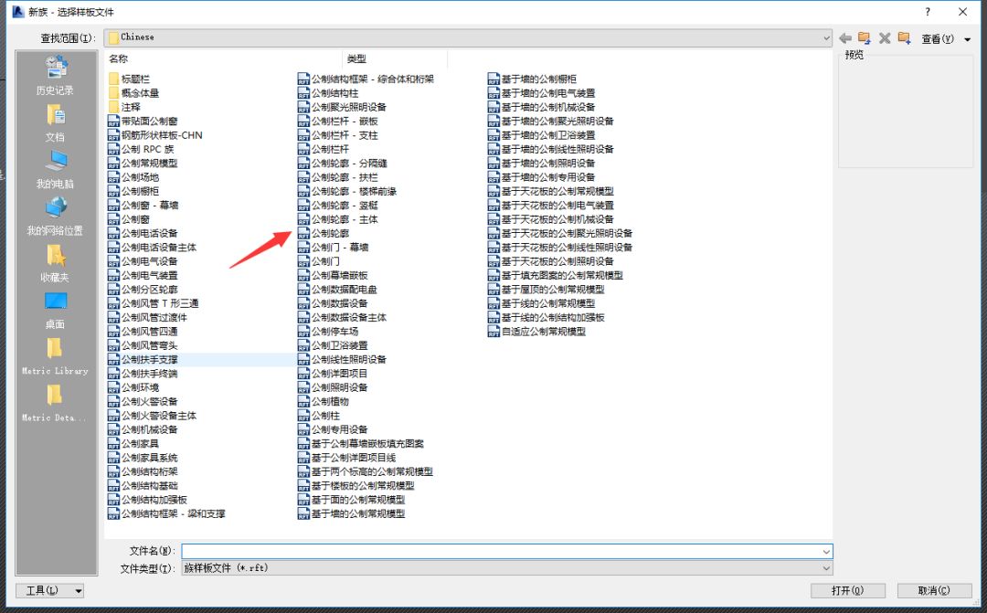Select 基于填充图案的公制常规模型 template
The width and height of the screenshot is (987, 613).
556,275
